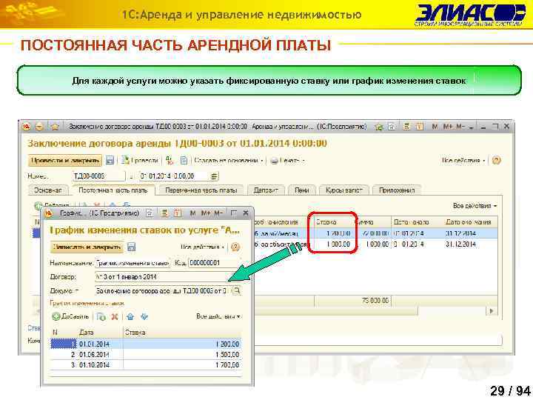Click magnifier icon beside Документ field
This screenshot has width=533, height=400.
point(237,291)
